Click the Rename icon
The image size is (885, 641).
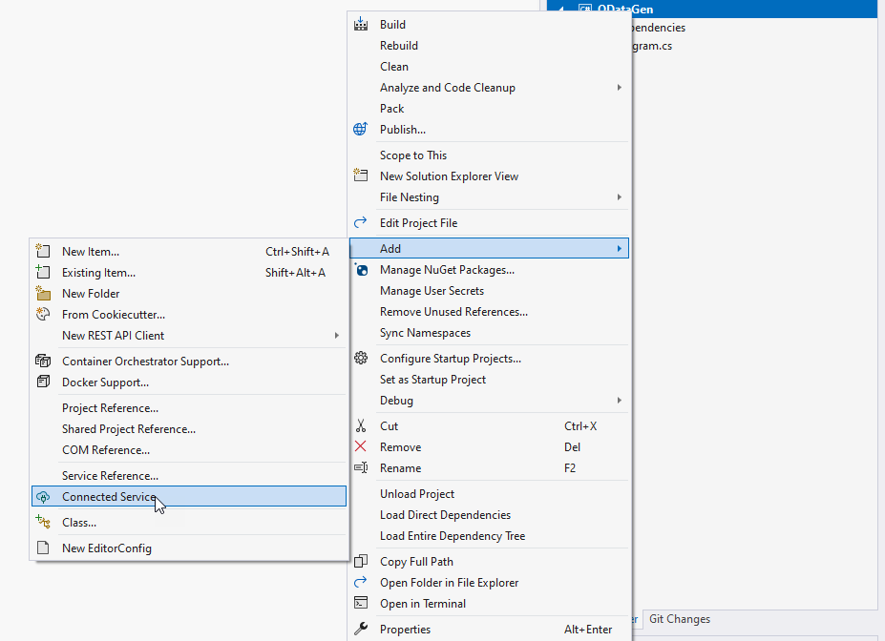[361, 467]
